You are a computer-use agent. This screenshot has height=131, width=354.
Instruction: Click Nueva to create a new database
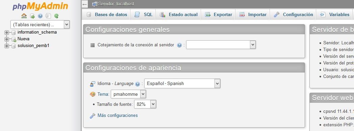(x=24, y=39)
